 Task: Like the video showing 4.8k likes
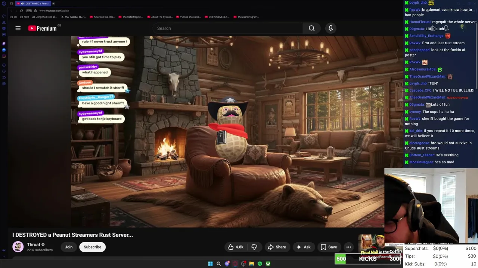click(235, 247)
